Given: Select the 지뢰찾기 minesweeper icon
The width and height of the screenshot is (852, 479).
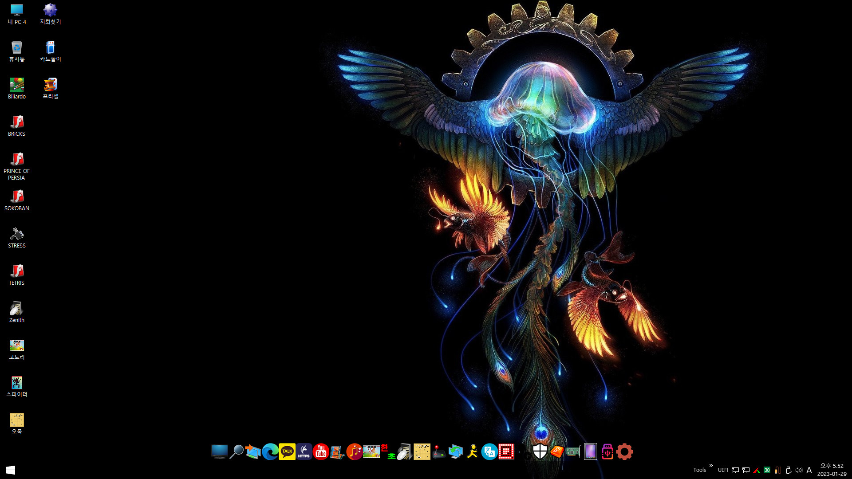Looking at the screenshot, I should pos(51,14).
